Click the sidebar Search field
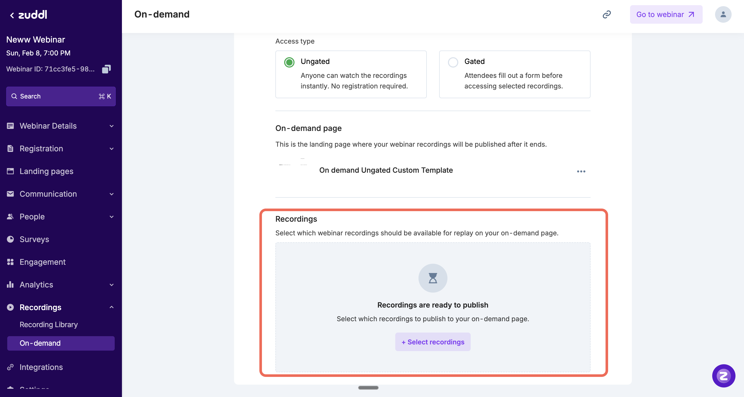 tap(61, 96)
